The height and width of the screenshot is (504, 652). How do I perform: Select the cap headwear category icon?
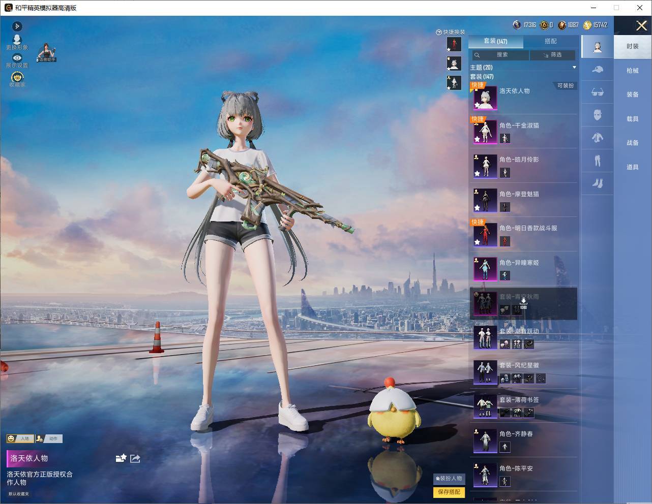tap(598, 70)
